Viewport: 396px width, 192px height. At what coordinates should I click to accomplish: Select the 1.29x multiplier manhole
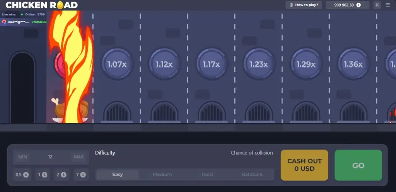click(306, 64)
